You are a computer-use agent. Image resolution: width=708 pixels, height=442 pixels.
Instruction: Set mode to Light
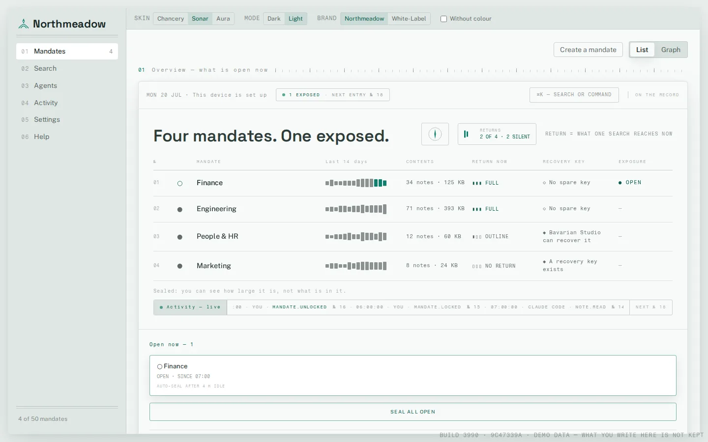point(295,19)
